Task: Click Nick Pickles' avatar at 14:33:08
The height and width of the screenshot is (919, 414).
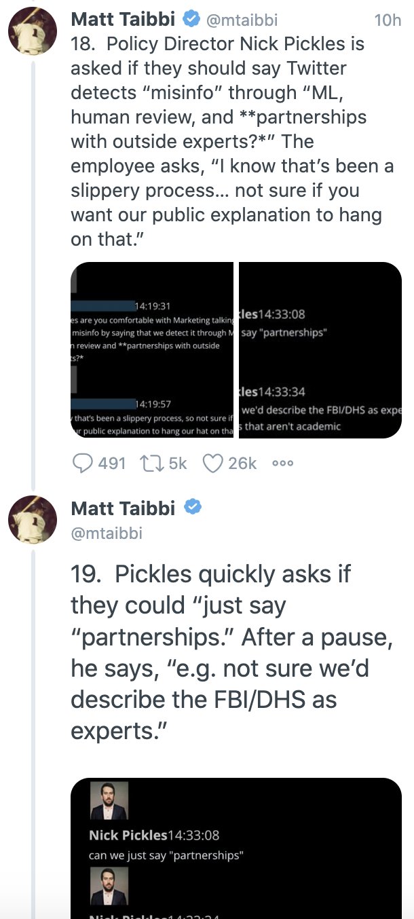Action: coord(109,801)
